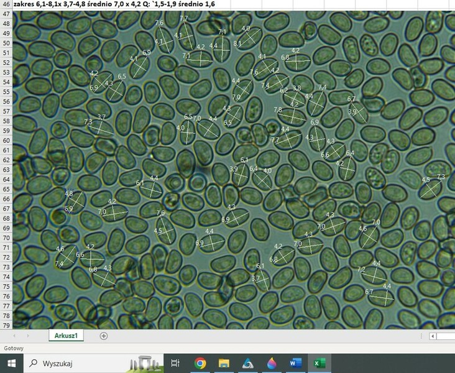Open the blue triangular swirl taskbar app

click(x=248, y=363)
